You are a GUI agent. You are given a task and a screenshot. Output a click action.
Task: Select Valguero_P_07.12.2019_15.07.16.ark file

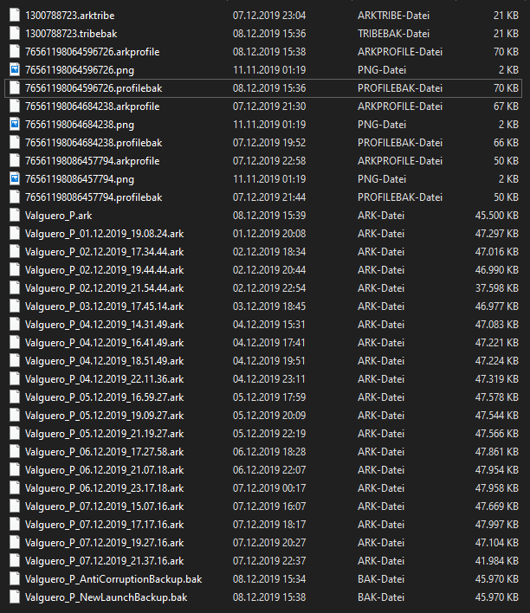[x=104, y=506]
